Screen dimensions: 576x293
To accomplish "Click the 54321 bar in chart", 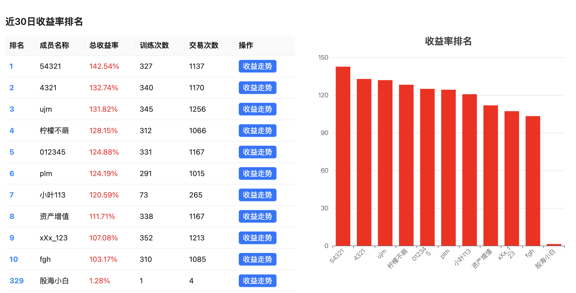I will point(343,156).
